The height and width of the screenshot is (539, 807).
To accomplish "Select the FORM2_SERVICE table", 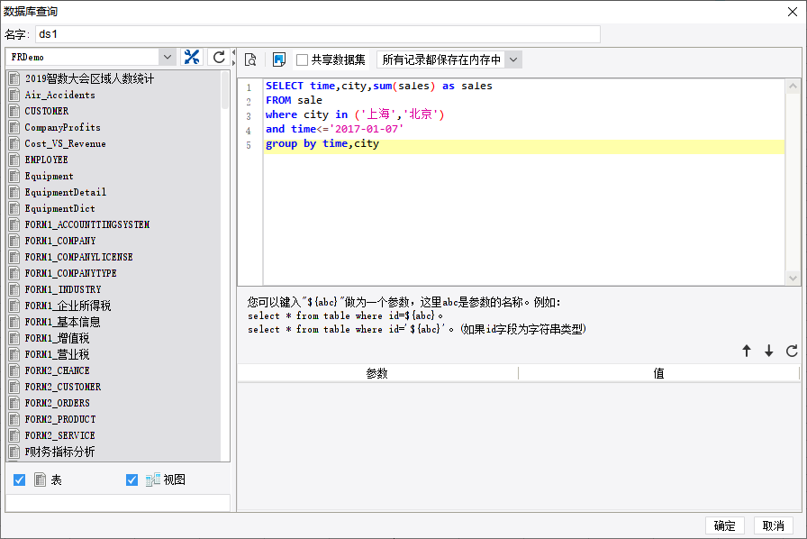I will click(x=59, y=435).
